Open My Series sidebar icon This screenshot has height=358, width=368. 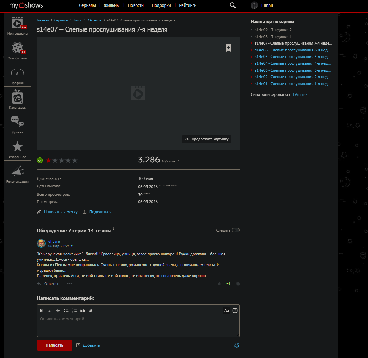[17, 23]
